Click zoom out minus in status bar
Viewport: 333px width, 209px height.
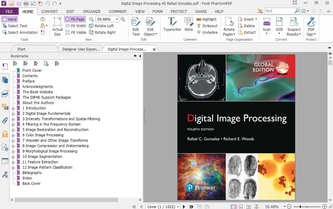(289, 207)
